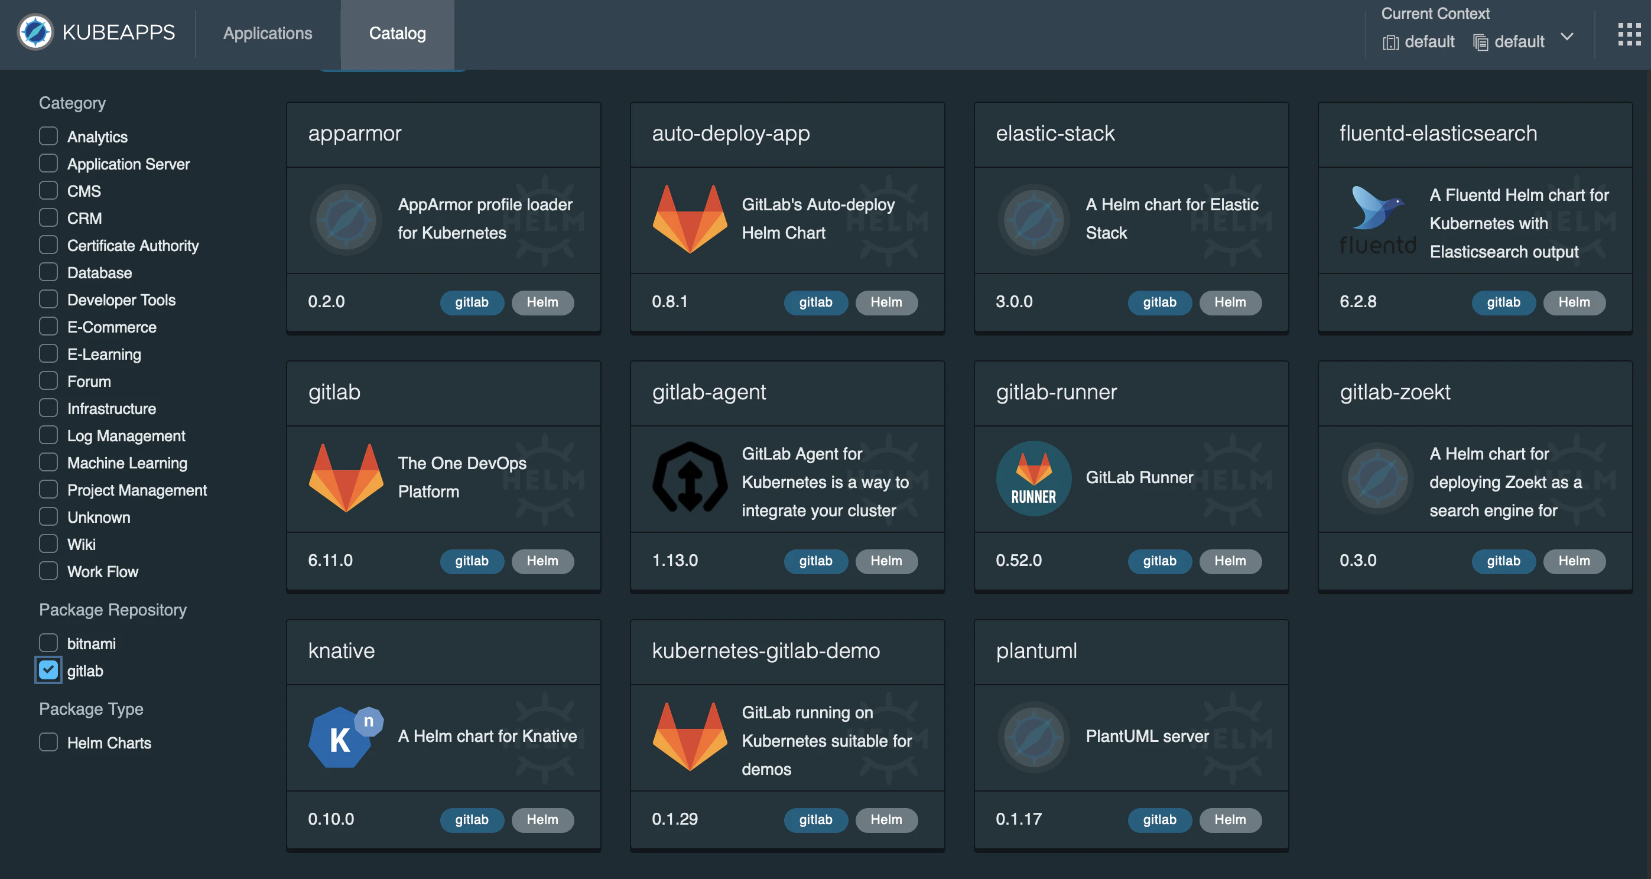This screenshot has width=1651, height=879.
Task: Click the fox logo on kubernetes-gitlab-demo
Action: point(690,737)
